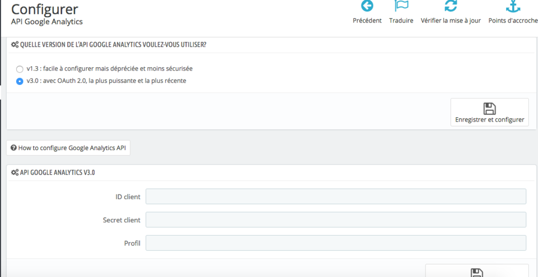Click the Profil input field

pyautogui.click(x=336, y=243)
